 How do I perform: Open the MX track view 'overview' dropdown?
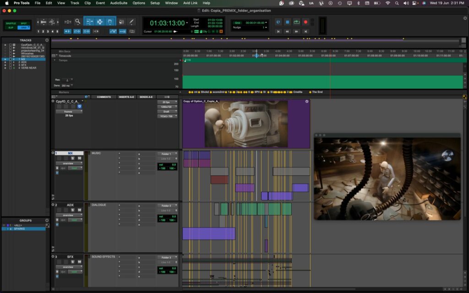tap(69, 163)
